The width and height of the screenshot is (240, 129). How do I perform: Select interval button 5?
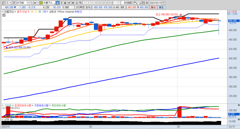[92, 3]
